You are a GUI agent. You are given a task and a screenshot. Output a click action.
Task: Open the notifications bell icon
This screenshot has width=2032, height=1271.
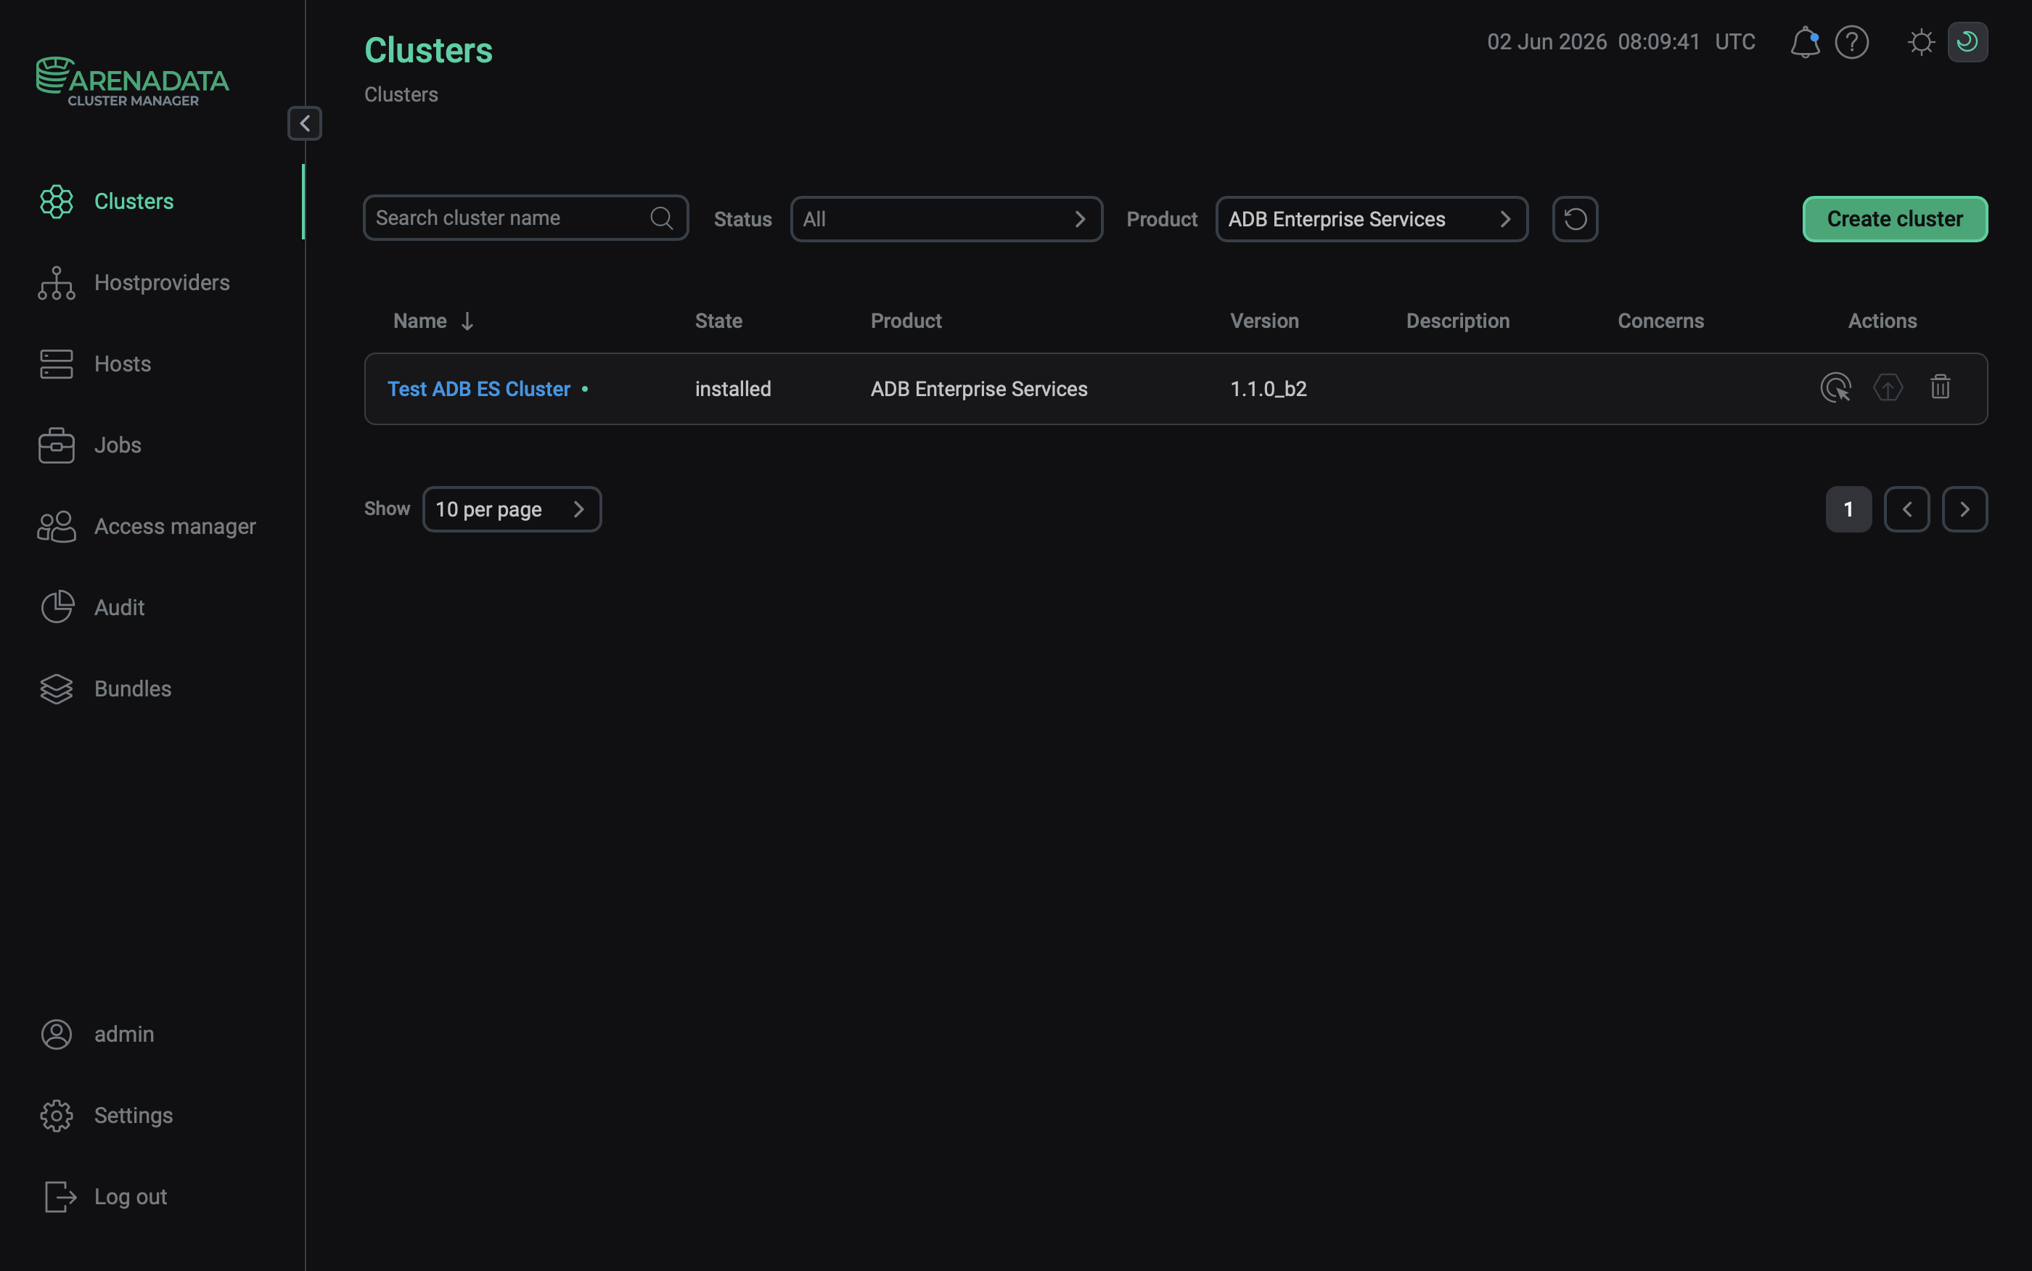[1804, 42]
